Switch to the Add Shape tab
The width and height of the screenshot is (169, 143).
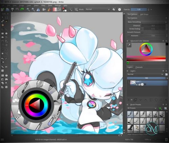tap(144, 15)
